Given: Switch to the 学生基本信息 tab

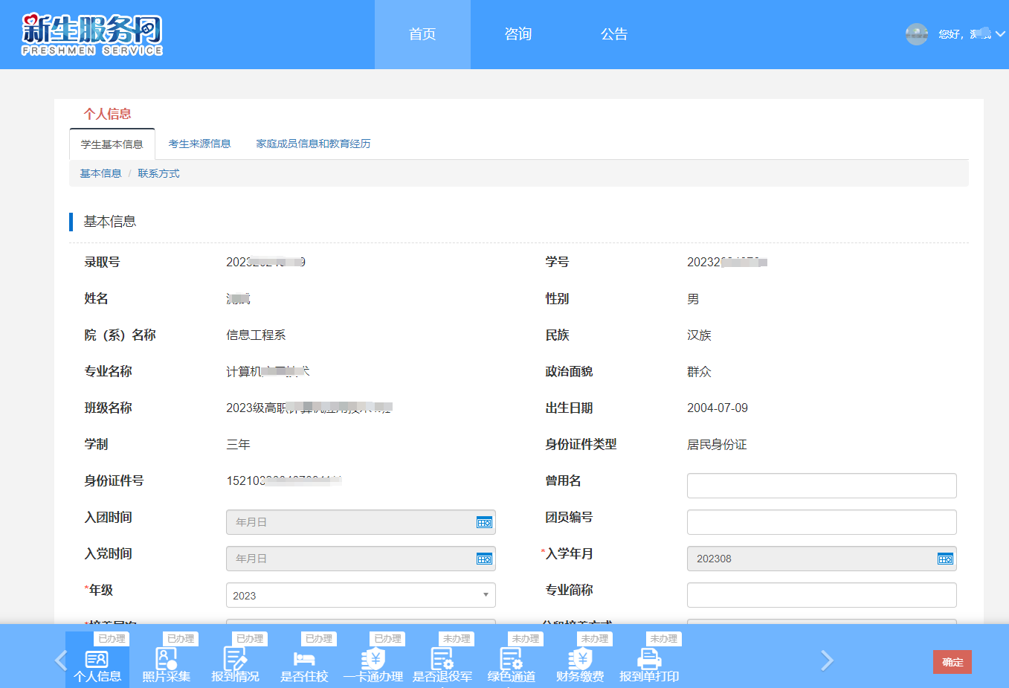Looking at the screenshot, I should pyautogui.click(x=112, y=144).
